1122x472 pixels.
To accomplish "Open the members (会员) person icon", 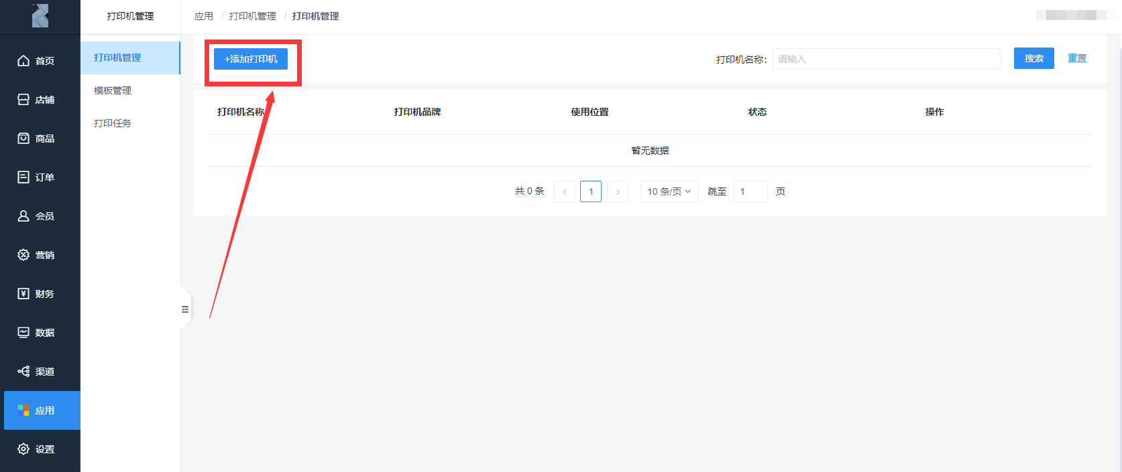I will [x=23, y=216].
